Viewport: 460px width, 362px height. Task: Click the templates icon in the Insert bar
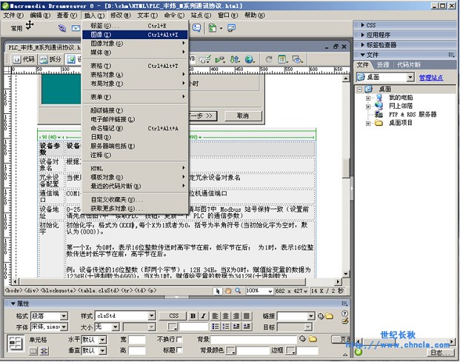(213, 28)
